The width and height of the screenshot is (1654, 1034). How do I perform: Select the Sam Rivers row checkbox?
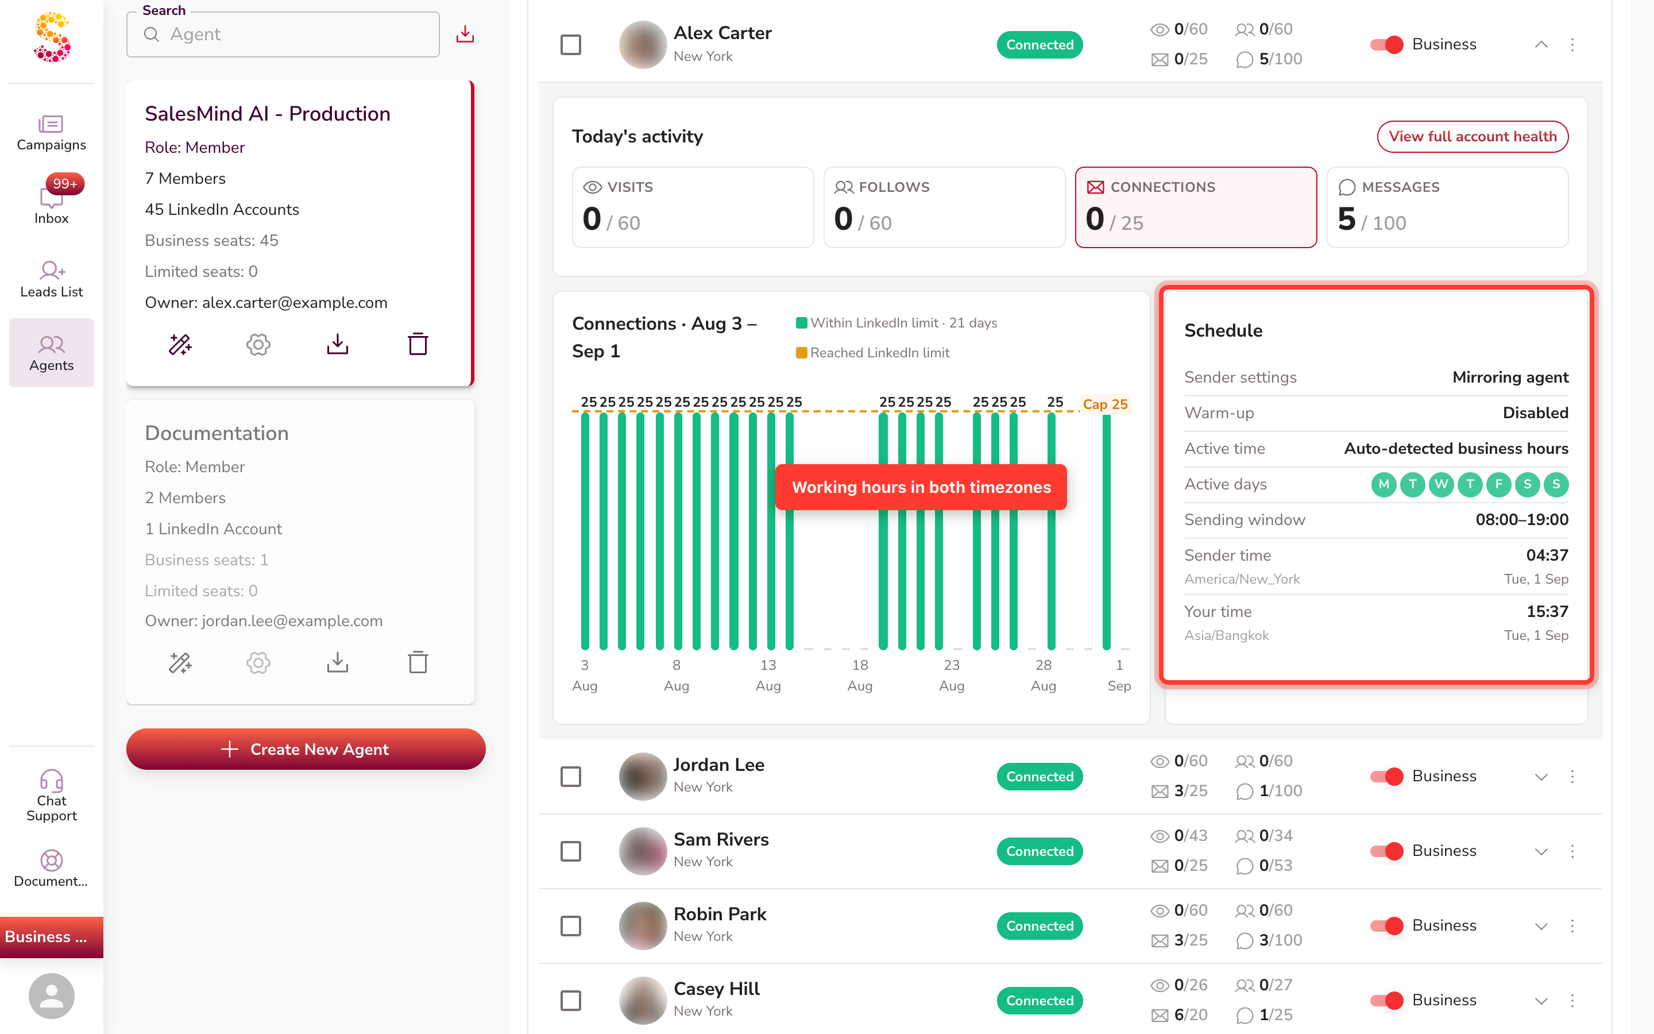(571, 851)
